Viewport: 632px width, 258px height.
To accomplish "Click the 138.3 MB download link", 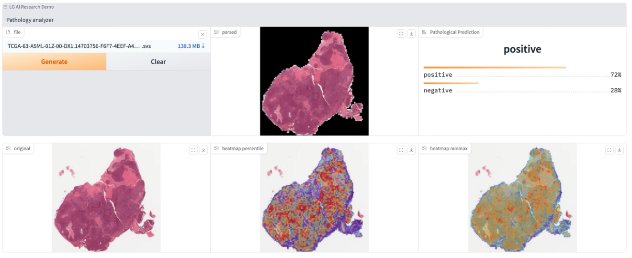I will 191,46.
